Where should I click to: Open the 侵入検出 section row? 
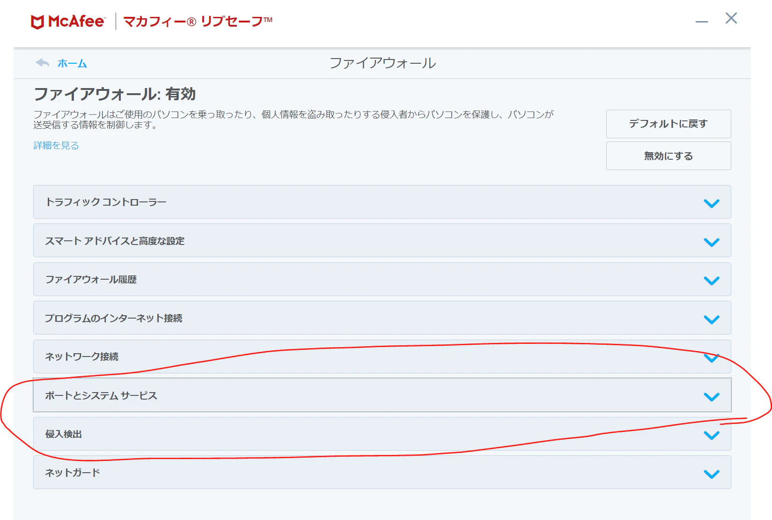click(382, 434)
